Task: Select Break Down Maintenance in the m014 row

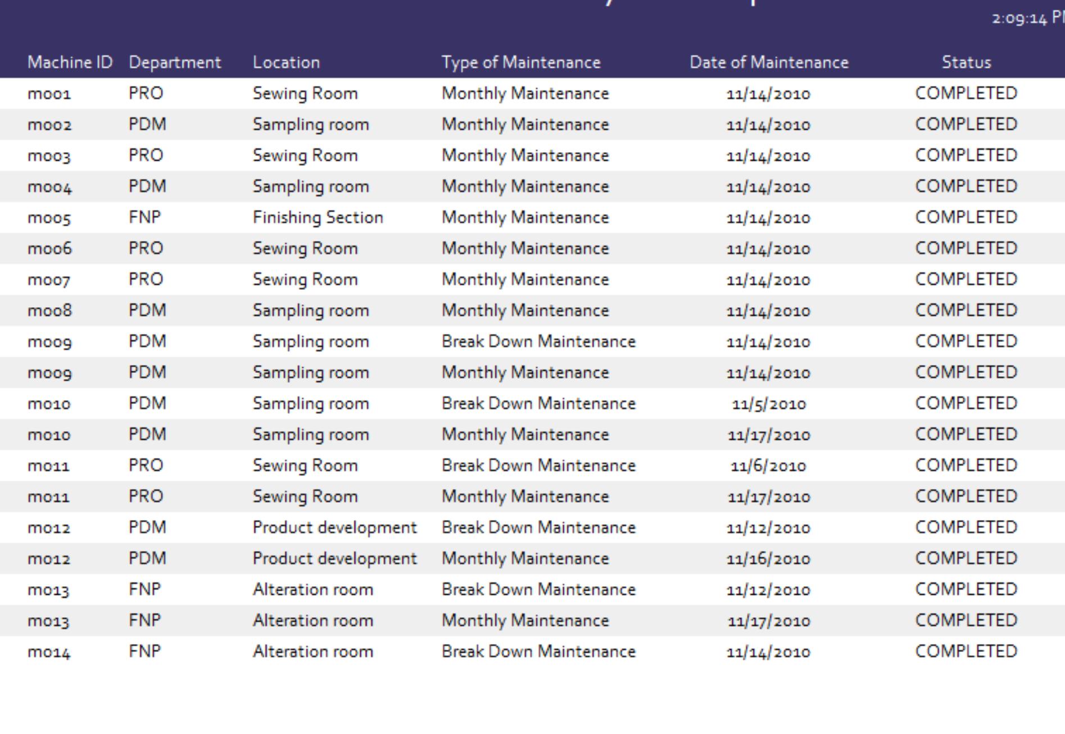Action: click(x=538, y=651)
